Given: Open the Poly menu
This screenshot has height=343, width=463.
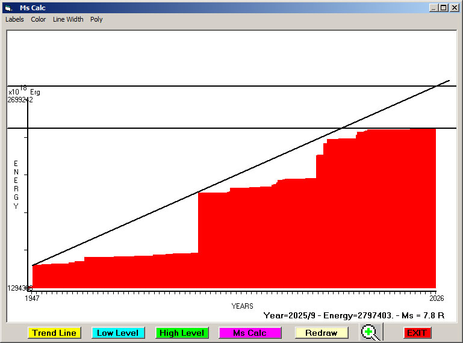Looking at the screenshot, I should tap(96, 19).
